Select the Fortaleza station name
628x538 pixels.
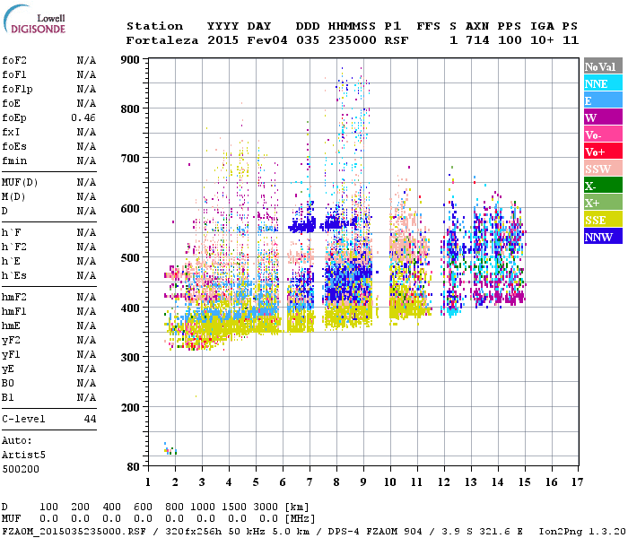162,40
